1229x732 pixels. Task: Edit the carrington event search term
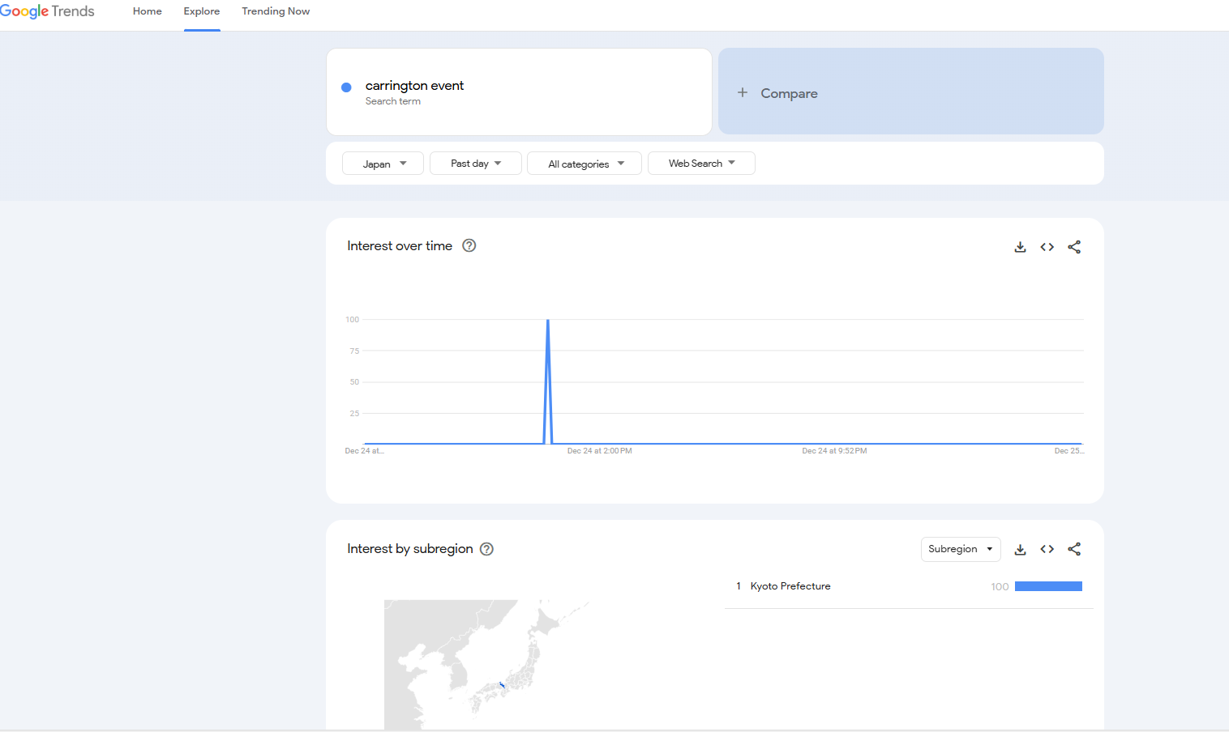tap(519, 91)
